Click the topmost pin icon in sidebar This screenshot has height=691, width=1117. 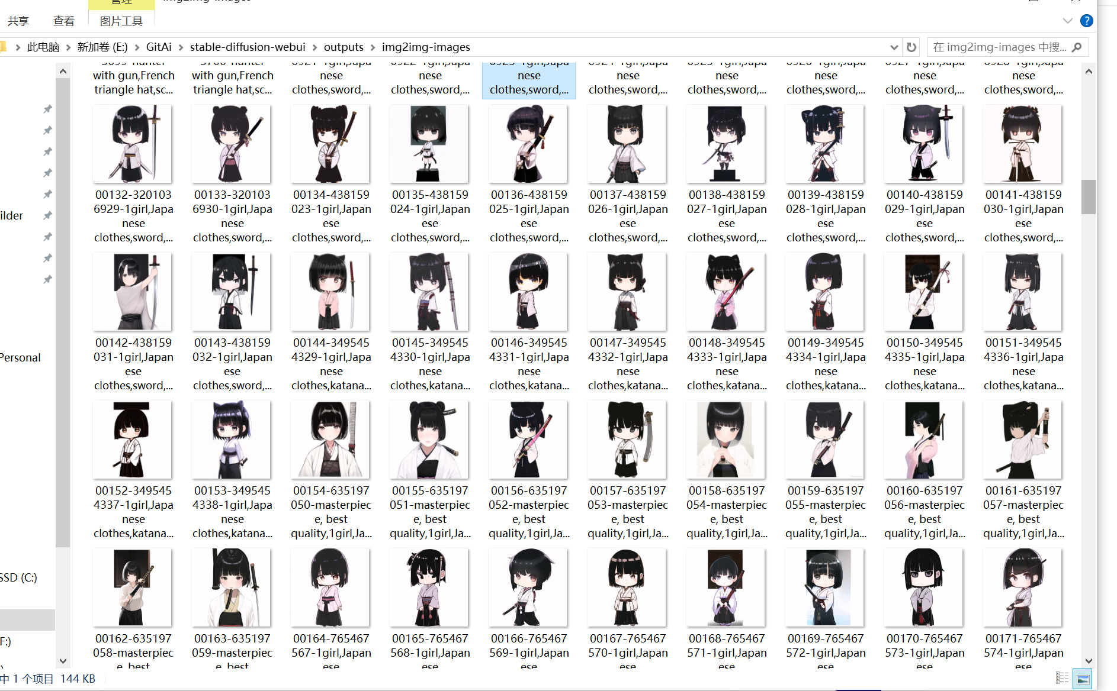click(48, 109)
